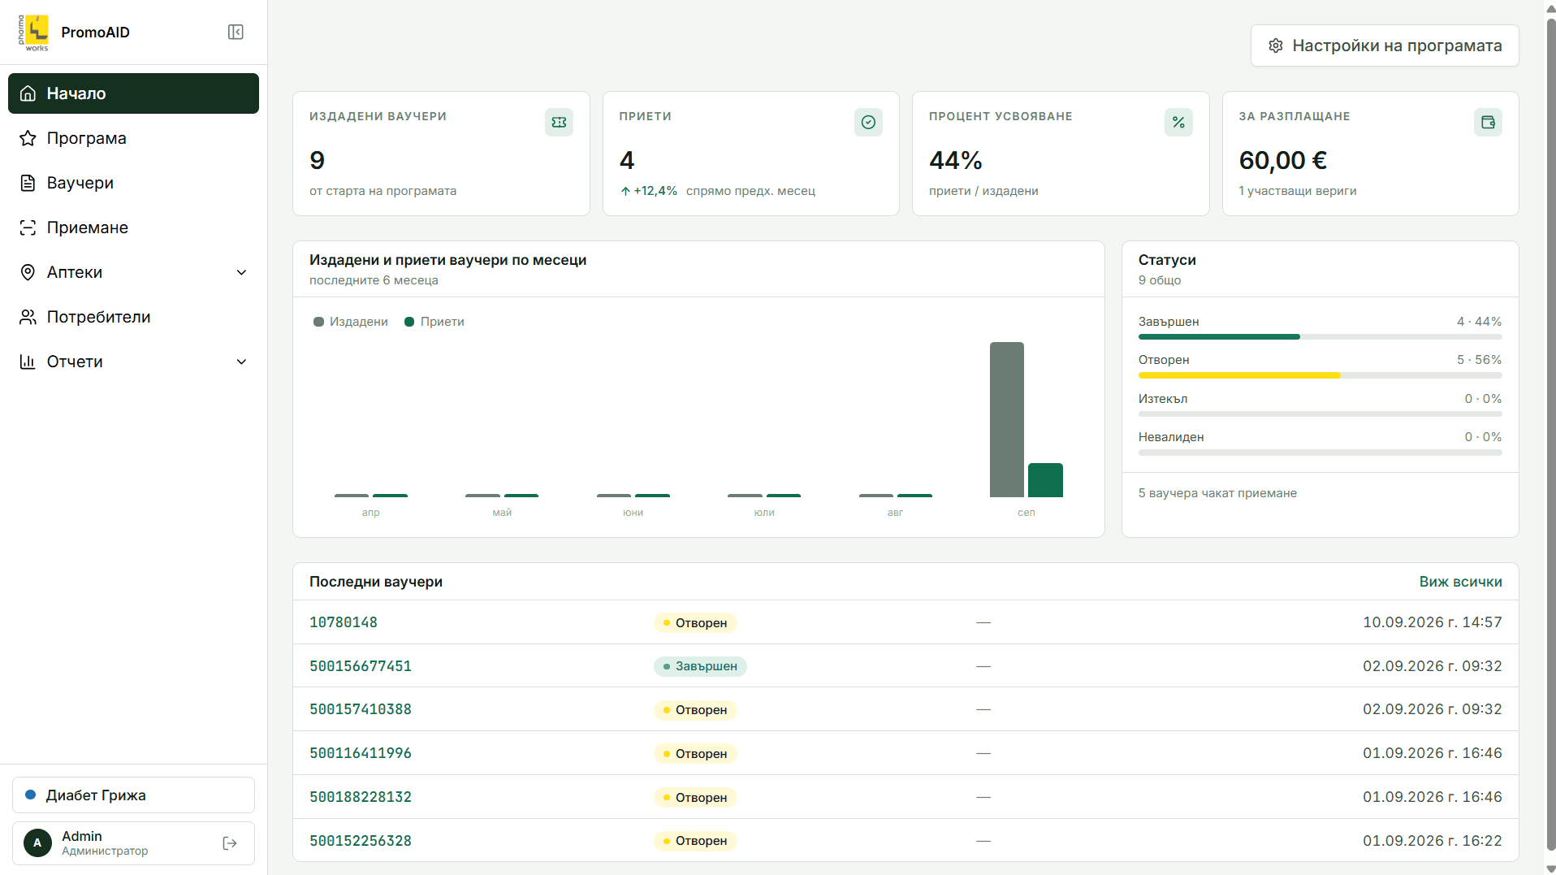Image resolution: width=1556 pixels, height=875 pixels.
Task: Click the ticket icon in Издадени ваучери card
Action: click(x=559, y=123)
